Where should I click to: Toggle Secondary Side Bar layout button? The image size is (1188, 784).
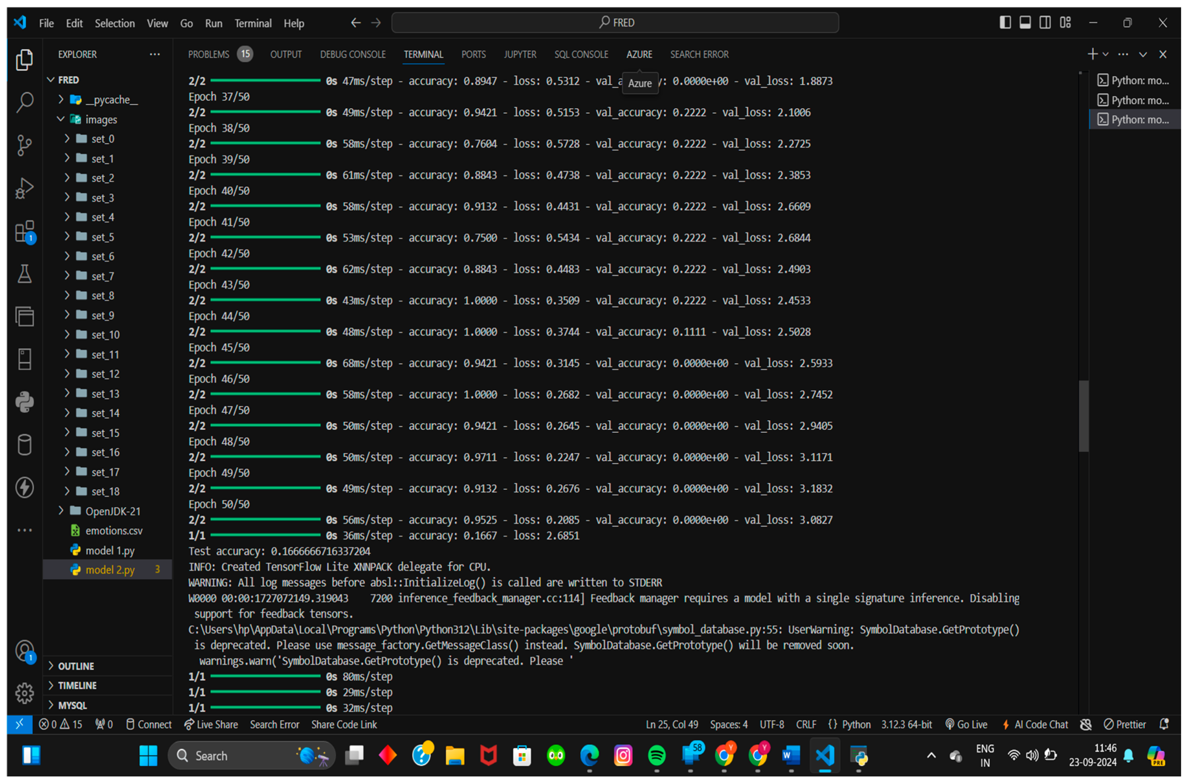(1045, 23)
